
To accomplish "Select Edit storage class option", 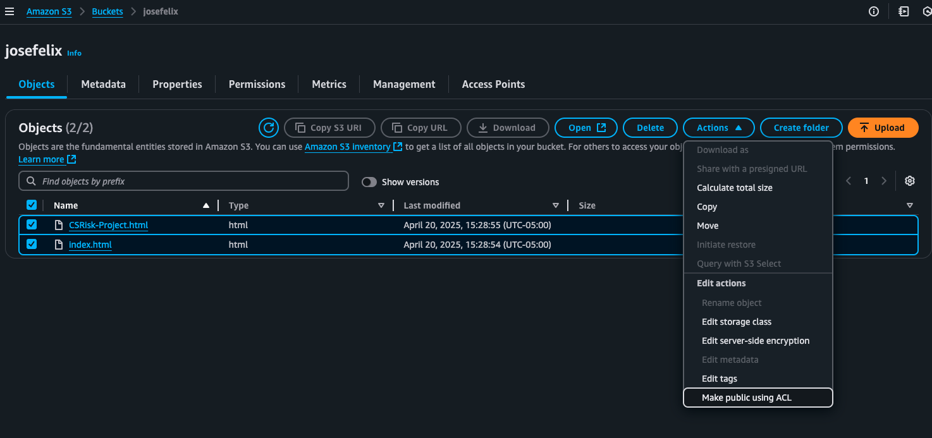I will (x=758, y=322).
